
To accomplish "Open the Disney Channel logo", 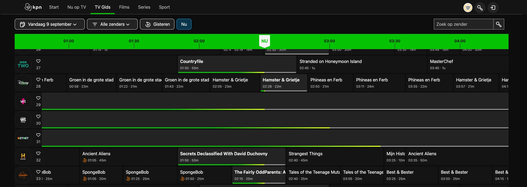I will [23, 83].
